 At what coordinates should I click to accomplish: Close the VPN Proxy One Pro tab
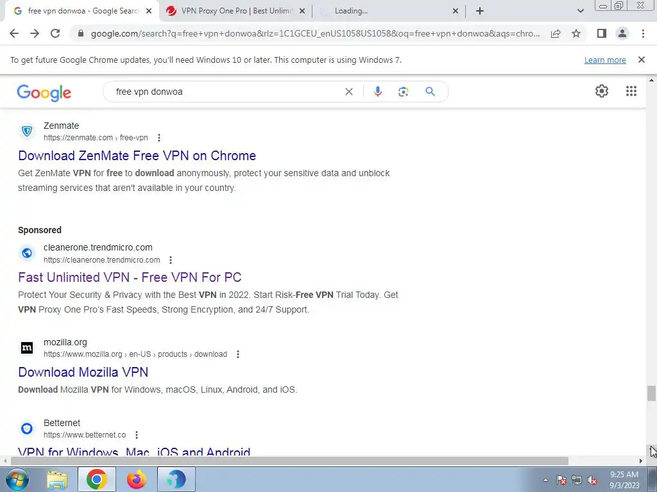(302, 12)
